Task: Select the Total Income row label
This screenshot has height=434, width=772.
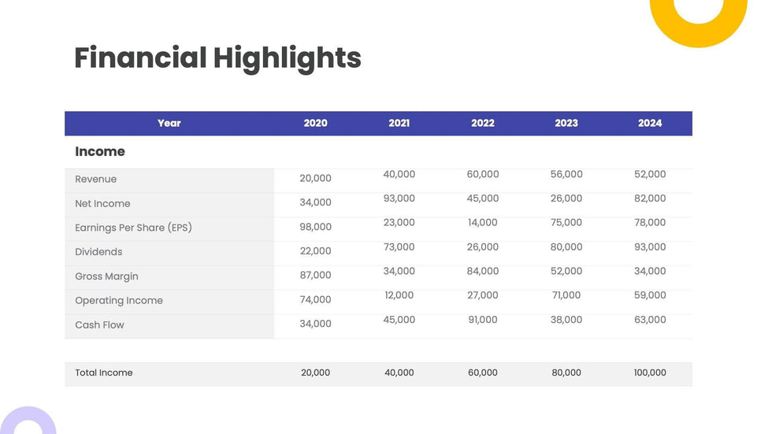Action: pos(103,373)
